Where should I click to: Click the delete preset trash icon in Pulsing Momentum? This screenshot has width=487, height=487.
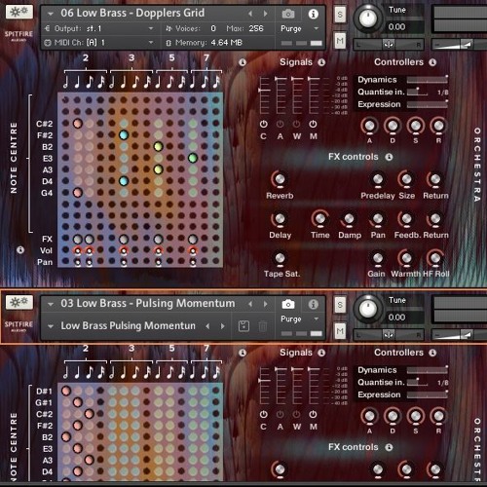(x=263, y=325)
